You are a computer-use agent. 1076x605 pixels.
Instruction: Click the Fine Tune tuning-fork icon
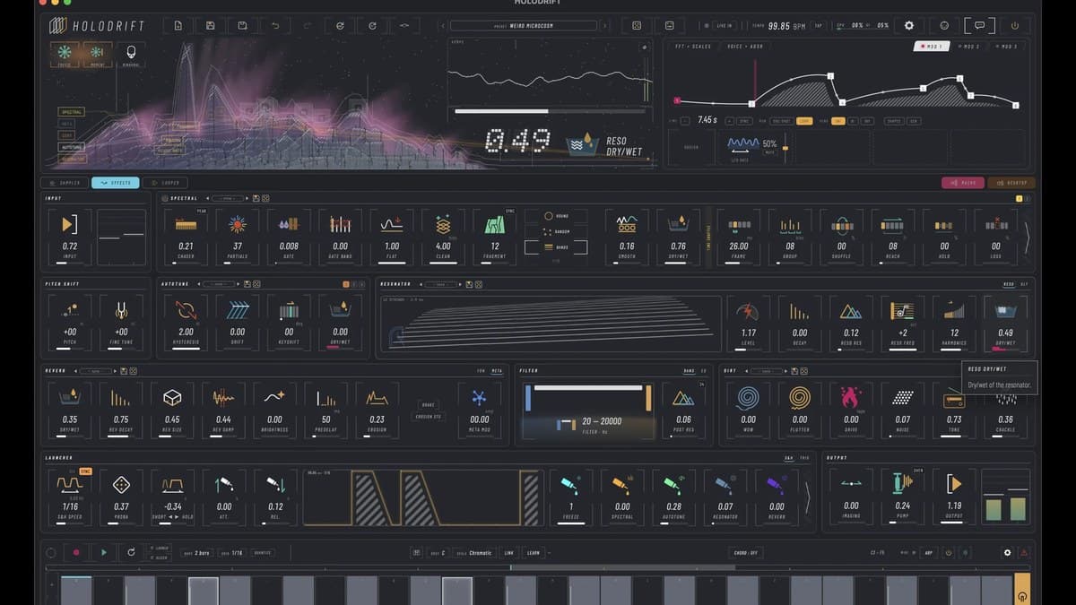click(121, 311)
